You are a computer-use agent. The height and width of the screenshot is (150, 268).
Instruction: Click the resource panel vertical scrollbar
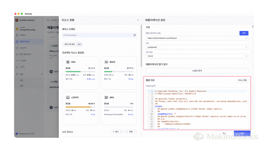click(x=141, y=46)
